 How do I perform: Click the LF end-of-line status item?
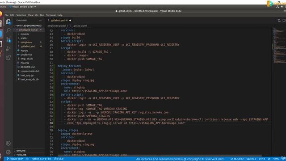coord(269,159)
